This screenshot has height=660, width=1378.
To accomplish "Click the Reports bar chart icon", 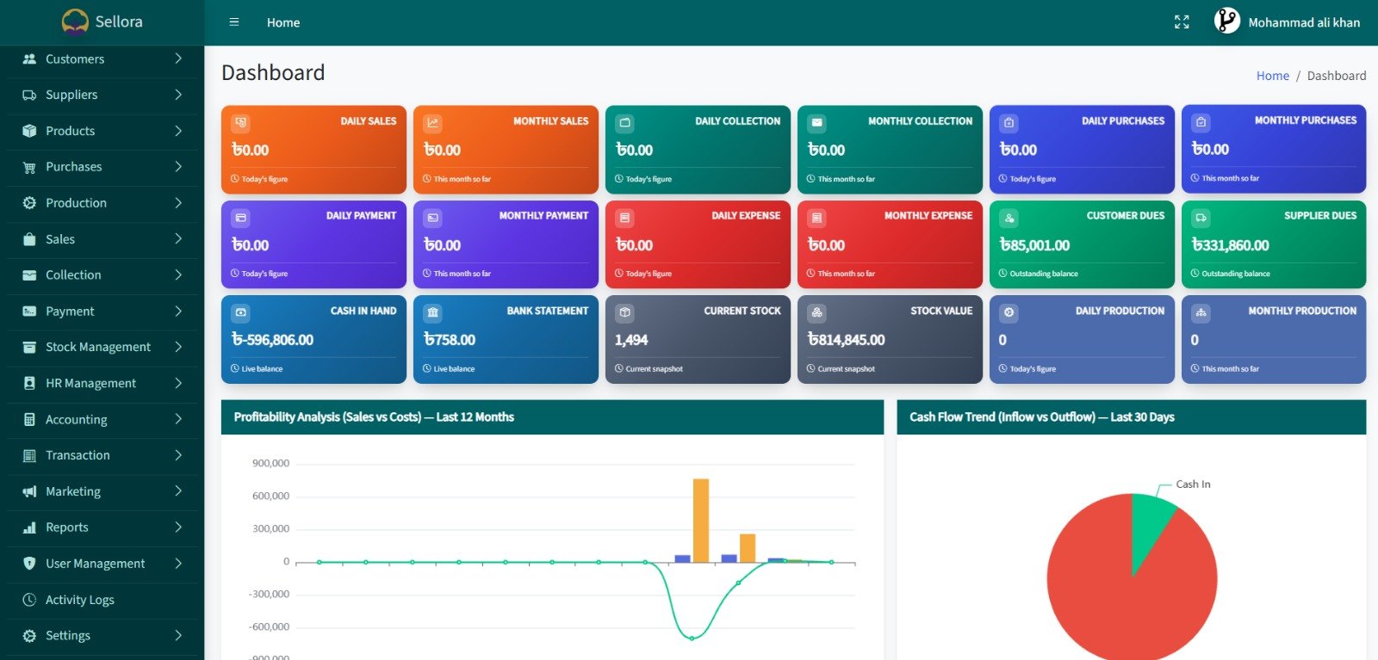I will pyautogui.click(x=29, y=527).
